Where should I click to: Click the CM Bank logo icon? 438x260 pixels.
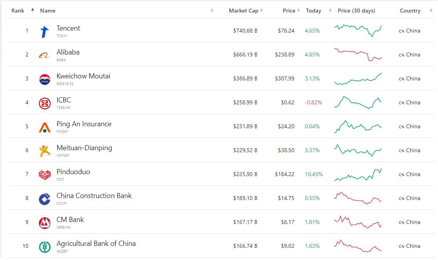(x=45, y=223)
